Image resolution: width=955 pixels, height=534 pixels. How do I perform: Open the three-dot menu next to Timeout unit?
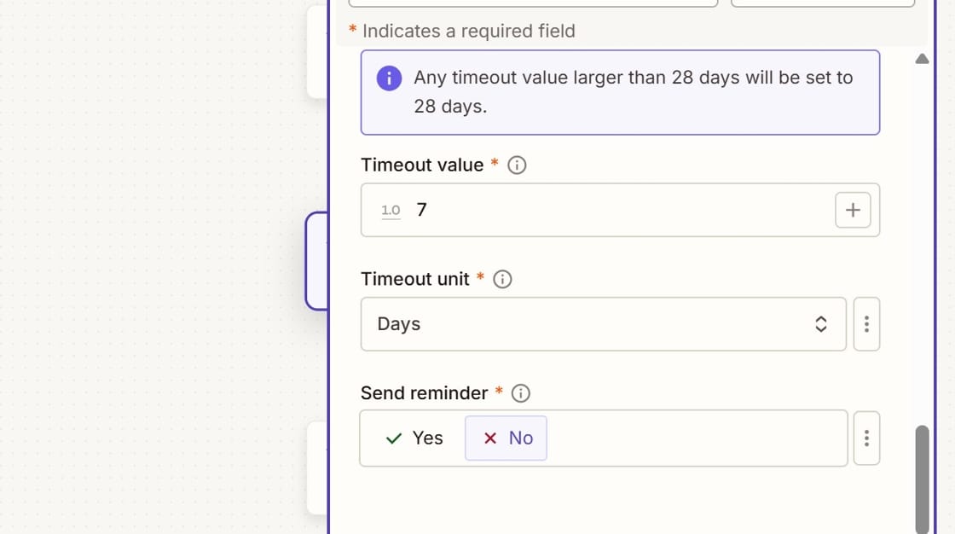tap(866, 324)
